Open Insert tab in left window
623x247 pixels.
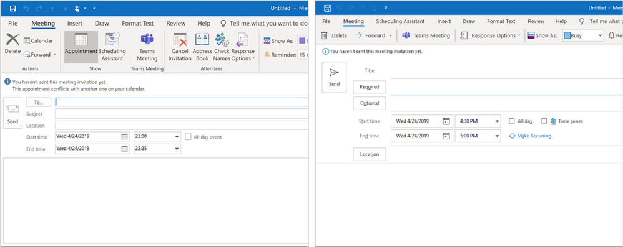(x=75, y=24)
